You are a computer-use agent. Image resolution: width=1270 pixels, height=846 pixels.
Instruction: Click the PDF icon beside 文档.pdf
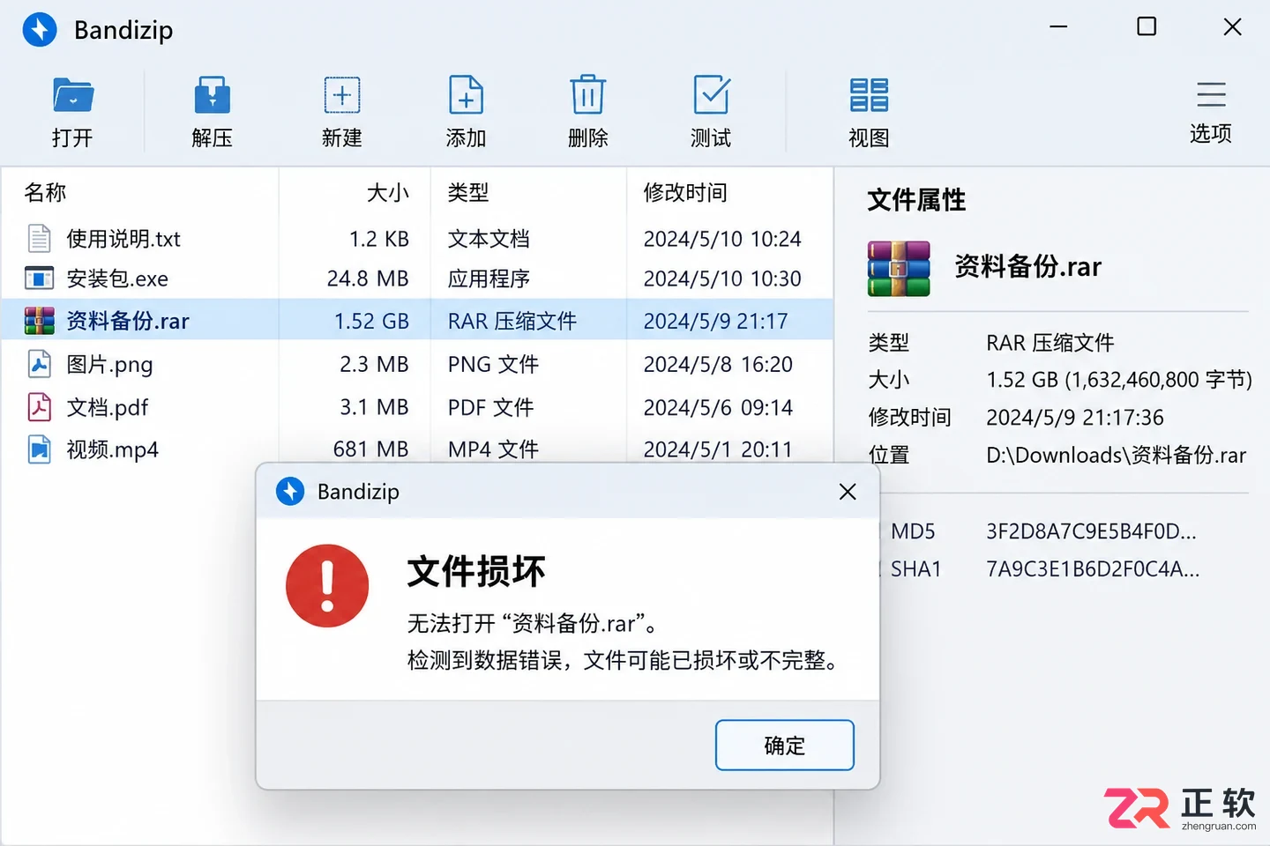point(40,407)
